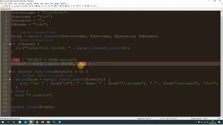
Task: Toggle synchronized vertical scrolling
Action: point(49,6)
